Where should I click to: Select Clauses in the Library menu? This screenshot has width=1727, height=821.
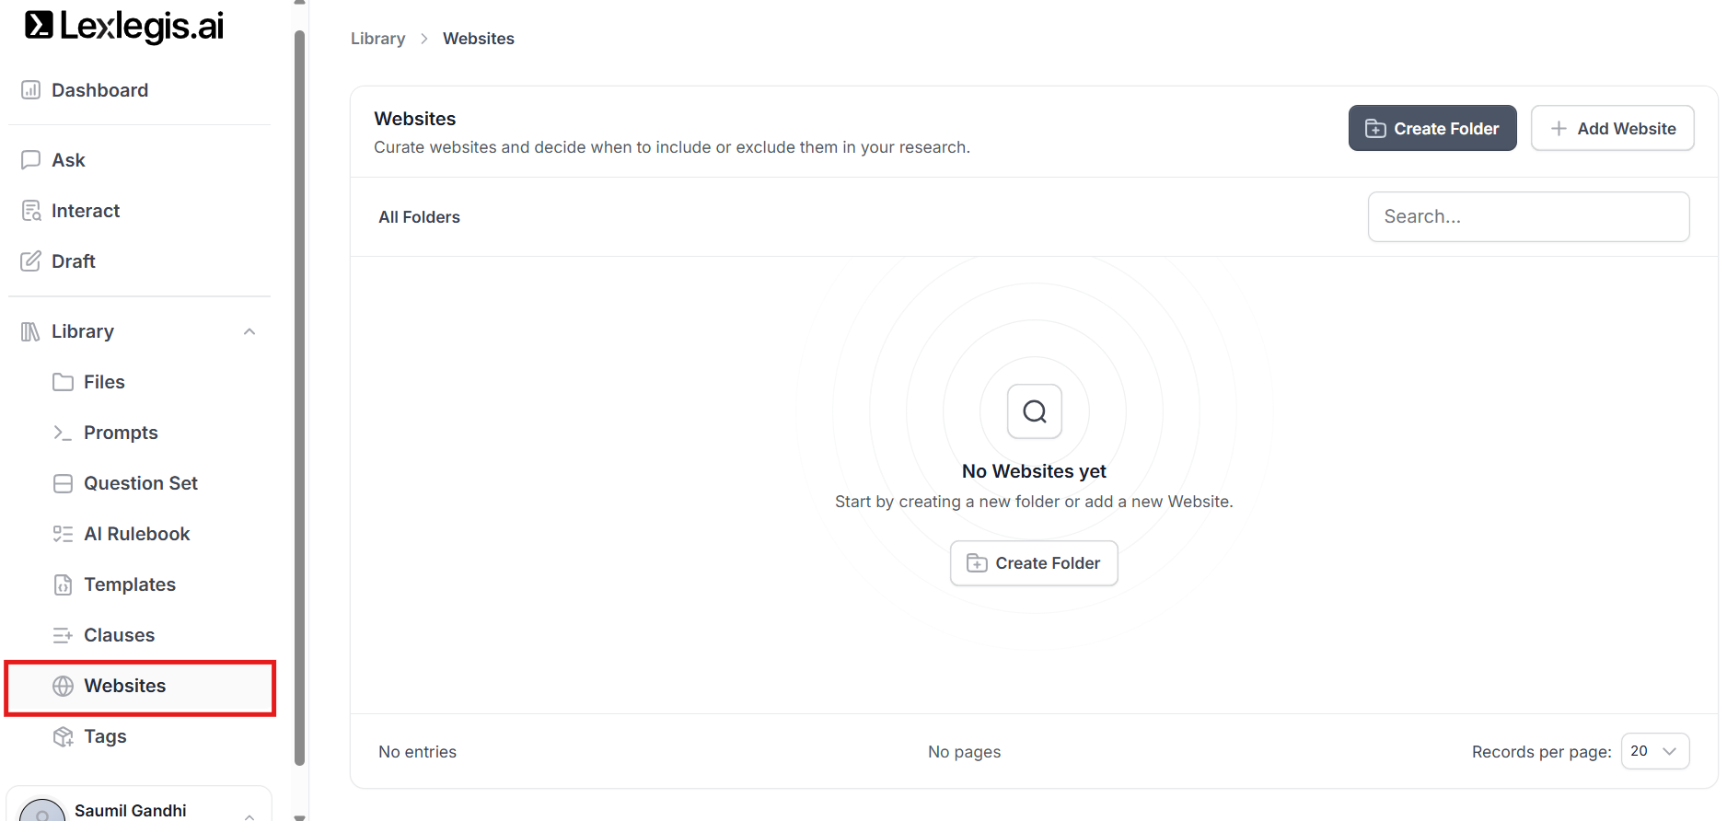point(119,635)
